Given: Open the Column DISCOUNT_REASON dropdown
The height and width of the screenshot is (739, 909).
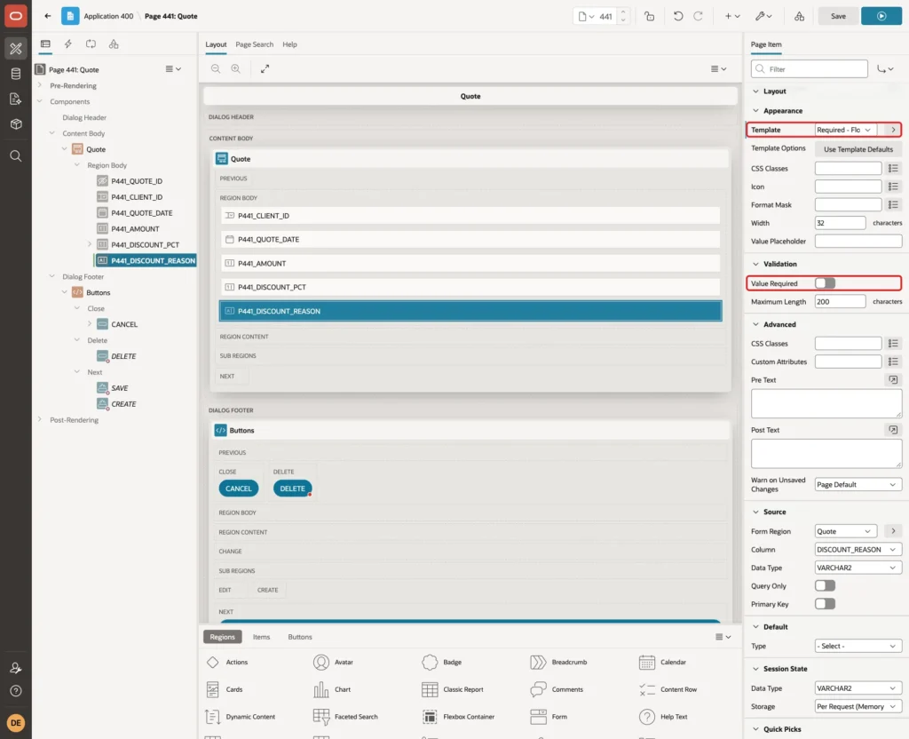Looking at the screenshot, I should 858,549.
